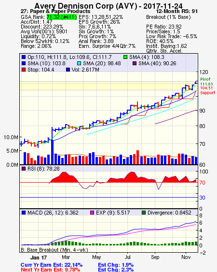Viewport: 217px width, 272px height.
Task: Click the 'ROE: 40.5%' text
Action: [160, 41]
